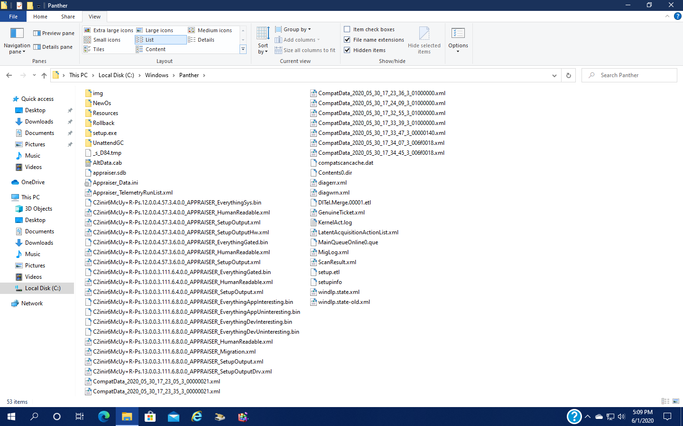Click the Up arrow navigation button
Image resolution: width=683 pixels, height=426 pixels.
44,75
